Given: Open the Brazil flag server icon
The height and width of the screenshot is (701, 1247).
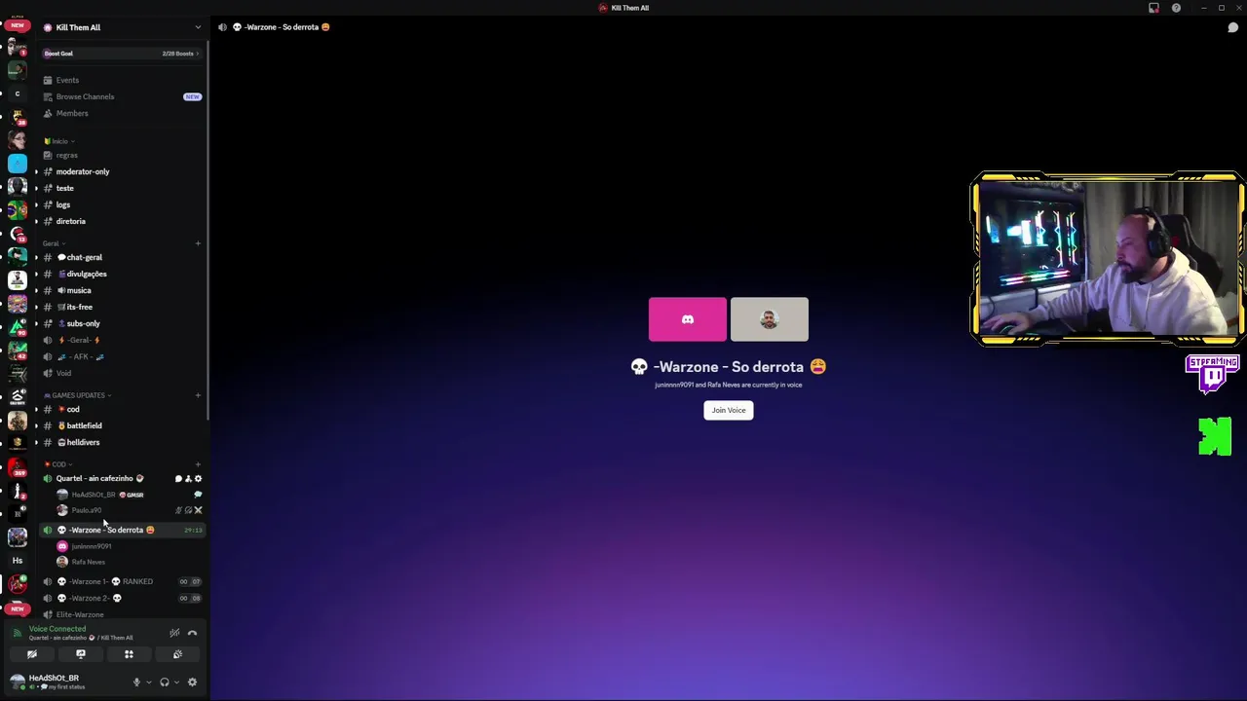Looking at the screenshot, I should click(x=17, y=209).
